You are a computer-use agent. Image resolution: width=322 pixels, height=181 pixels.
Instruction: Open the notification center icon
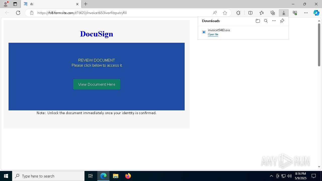point(314,176)
